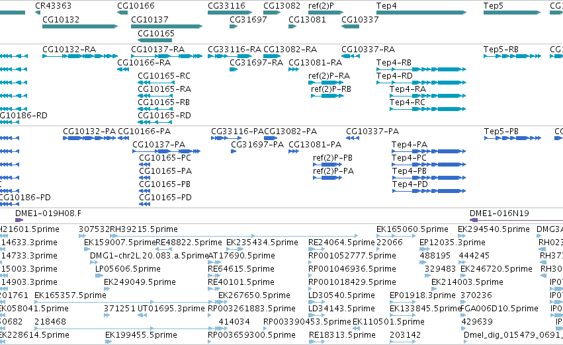Select transcript CG33116-RA

coord(230,56)
